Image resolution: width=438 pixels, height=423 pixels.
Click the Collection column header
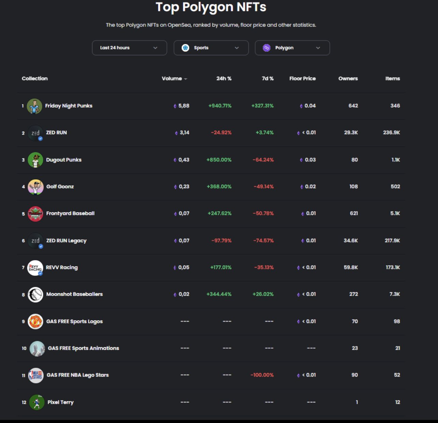[x=35, y=79]
